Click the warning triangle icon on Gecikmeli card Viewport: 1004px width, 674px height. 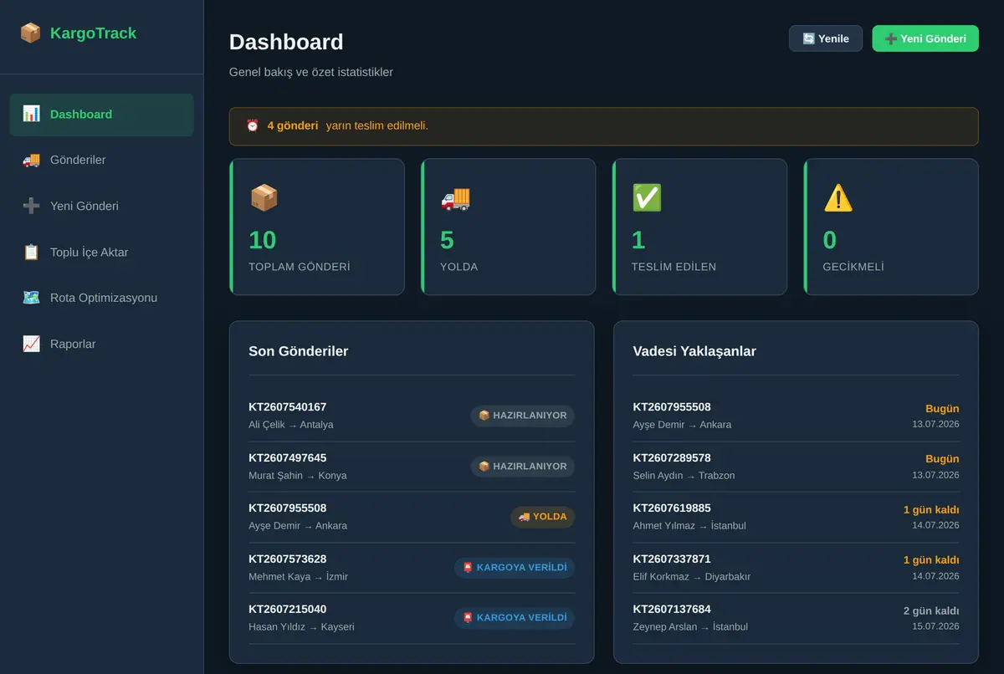click(838, 197)
